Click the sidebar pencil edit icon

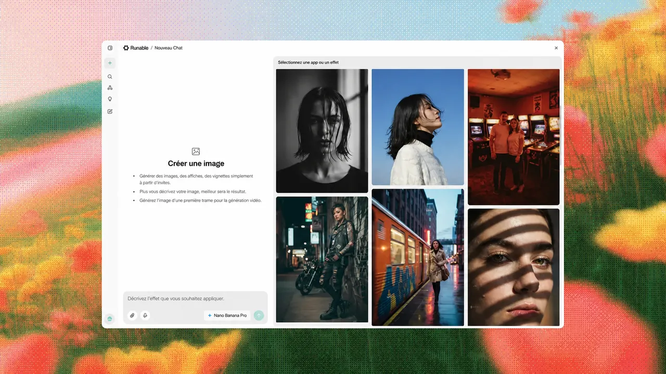click(x=110, y=111)
